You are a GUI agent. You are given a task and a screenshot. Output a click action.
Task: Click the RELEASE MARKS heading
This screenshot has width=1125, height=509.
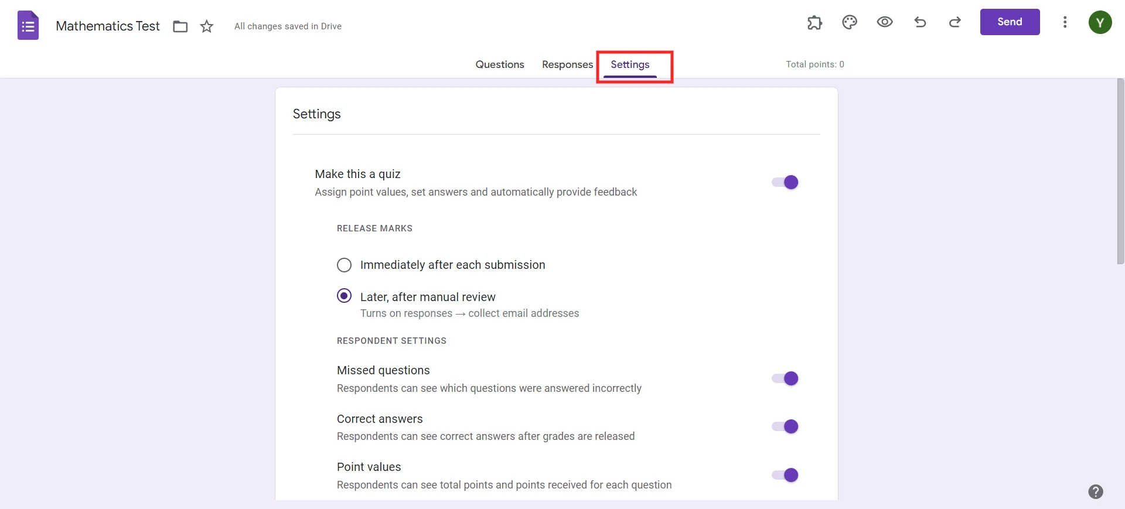pos(374,228)
